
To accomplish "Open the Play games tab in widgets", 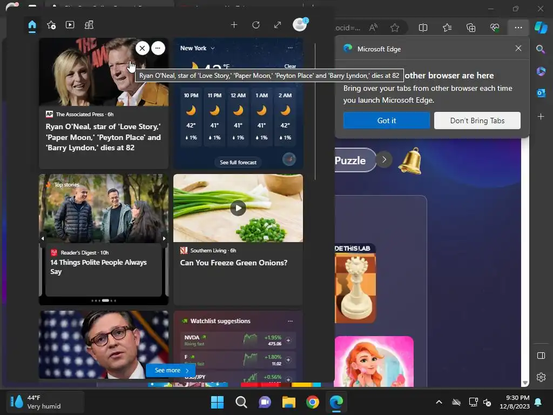I will coord(89,25).
